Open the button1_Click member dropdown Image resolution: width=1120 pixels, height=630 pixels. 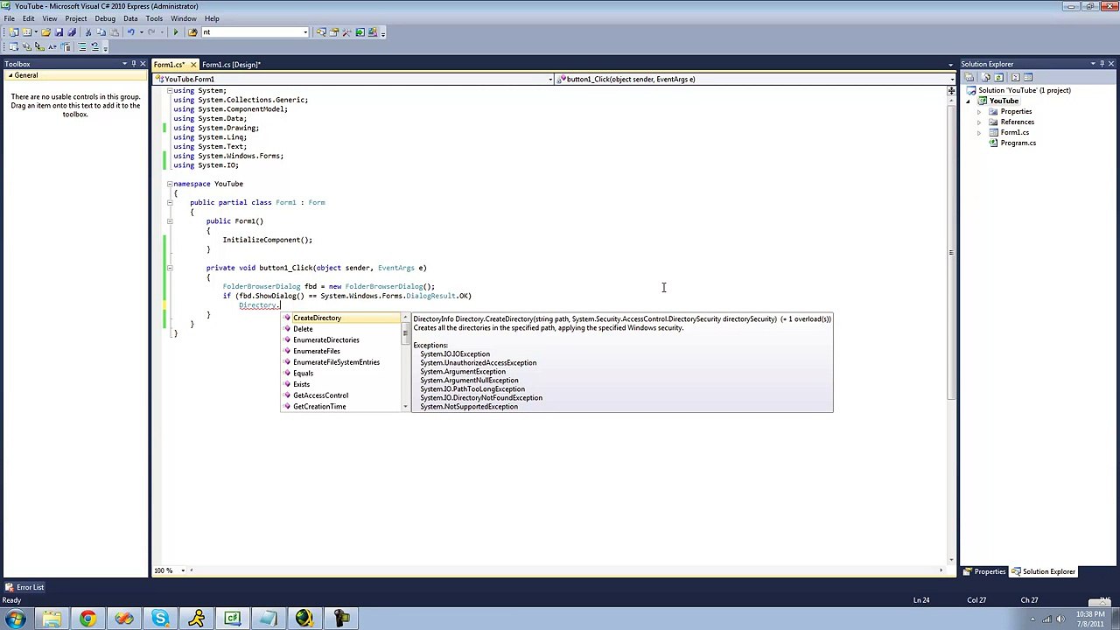(951, 80)
